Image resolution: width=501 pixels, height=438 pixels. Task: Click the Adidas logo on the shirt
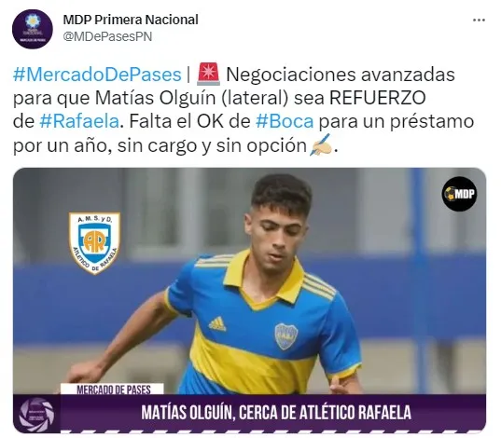217,323
